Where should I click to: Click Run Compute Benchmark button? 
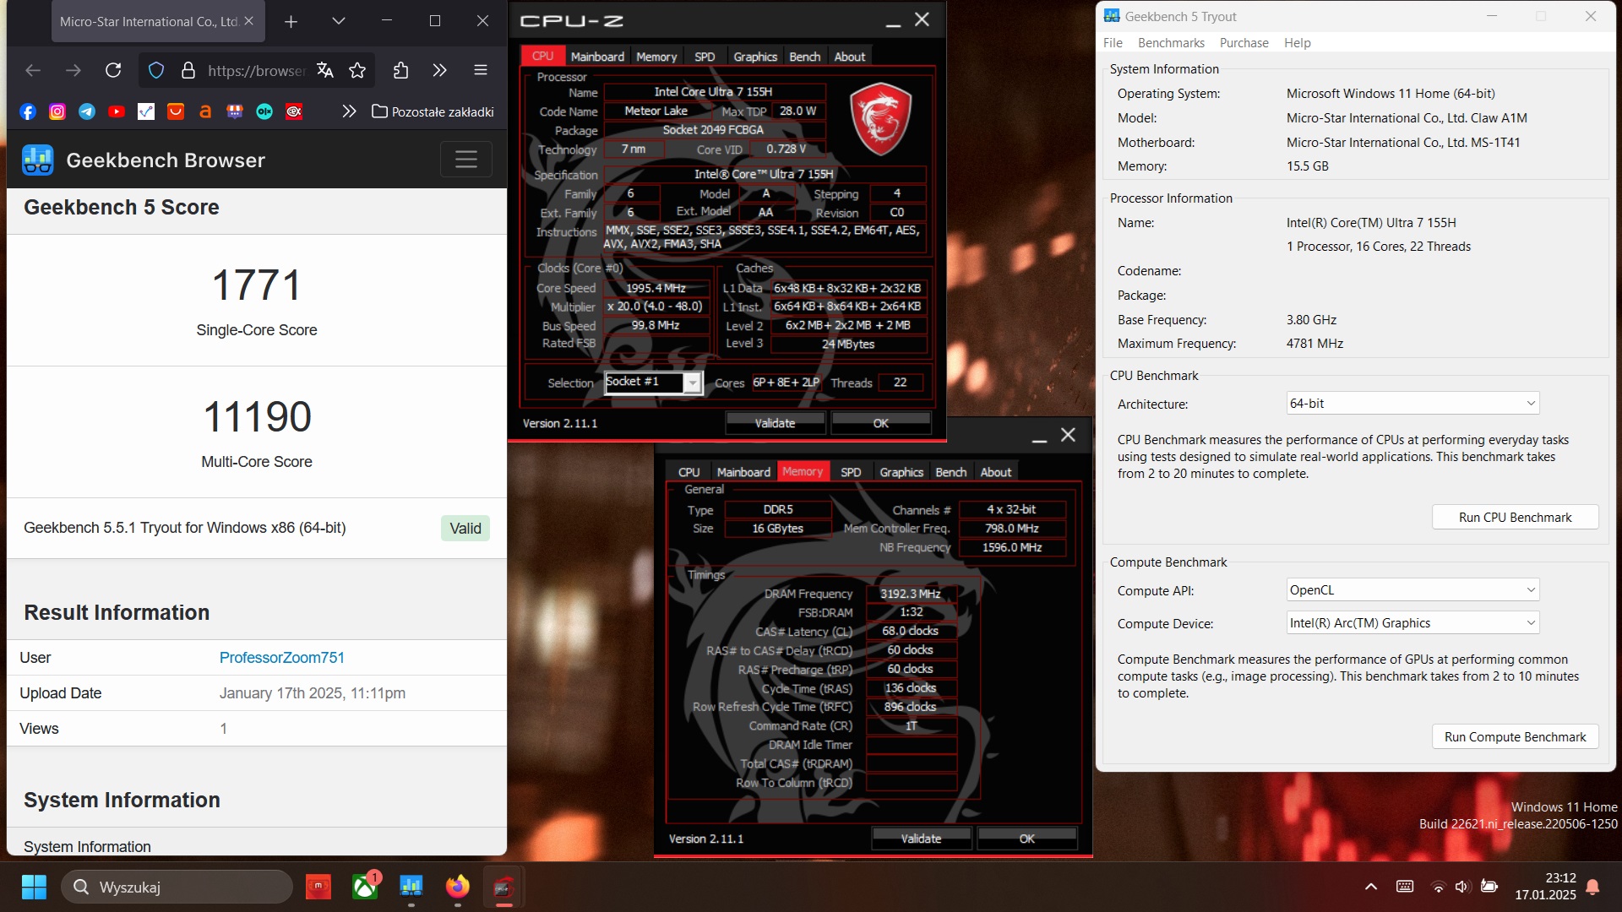point(1515,737)
